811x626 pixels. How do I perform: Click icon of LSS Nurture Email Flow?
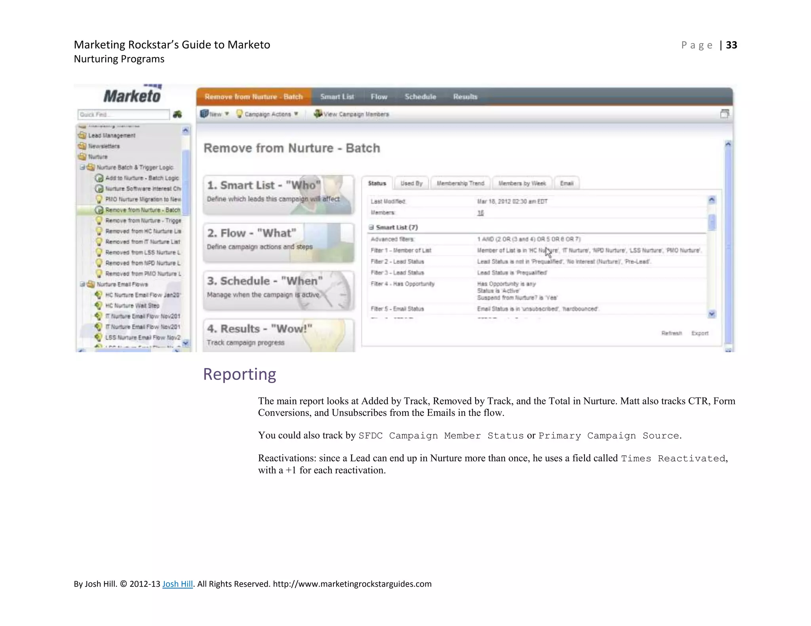pos(99,338)
